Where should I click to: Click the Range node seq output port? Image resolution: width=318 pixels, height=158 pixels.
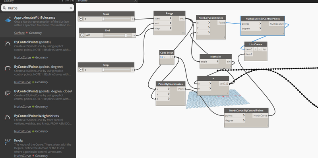coord(182,18)
